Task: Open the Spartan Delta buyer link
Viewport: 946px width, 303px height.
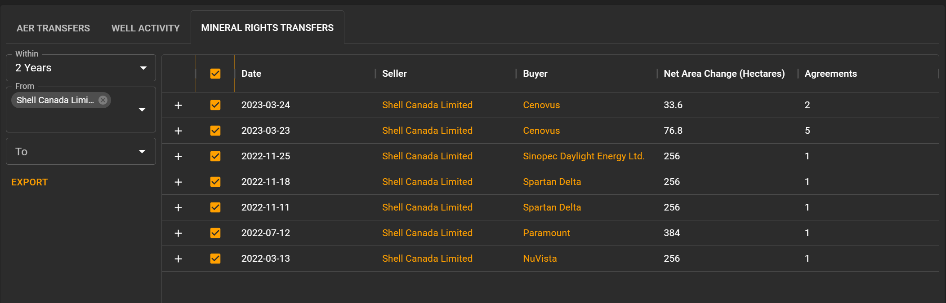Action: 552,182
